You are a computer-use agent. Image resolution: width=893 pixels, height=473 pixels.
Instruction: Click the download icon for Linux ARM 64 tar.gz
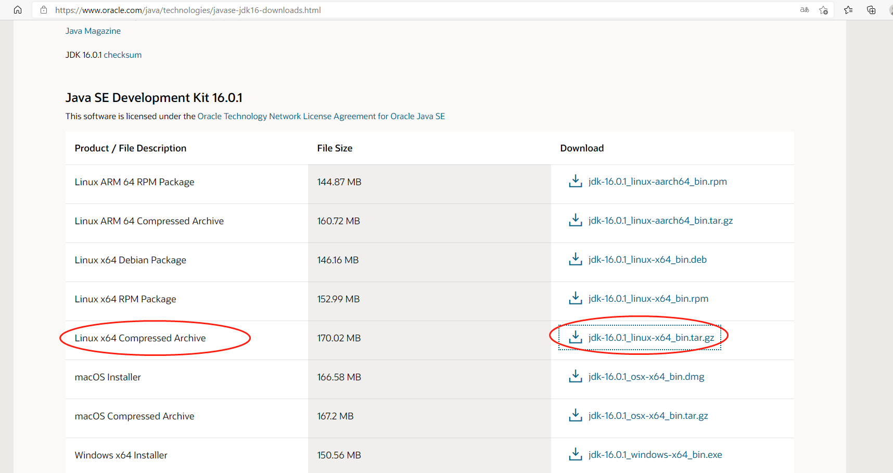(575, 220)
